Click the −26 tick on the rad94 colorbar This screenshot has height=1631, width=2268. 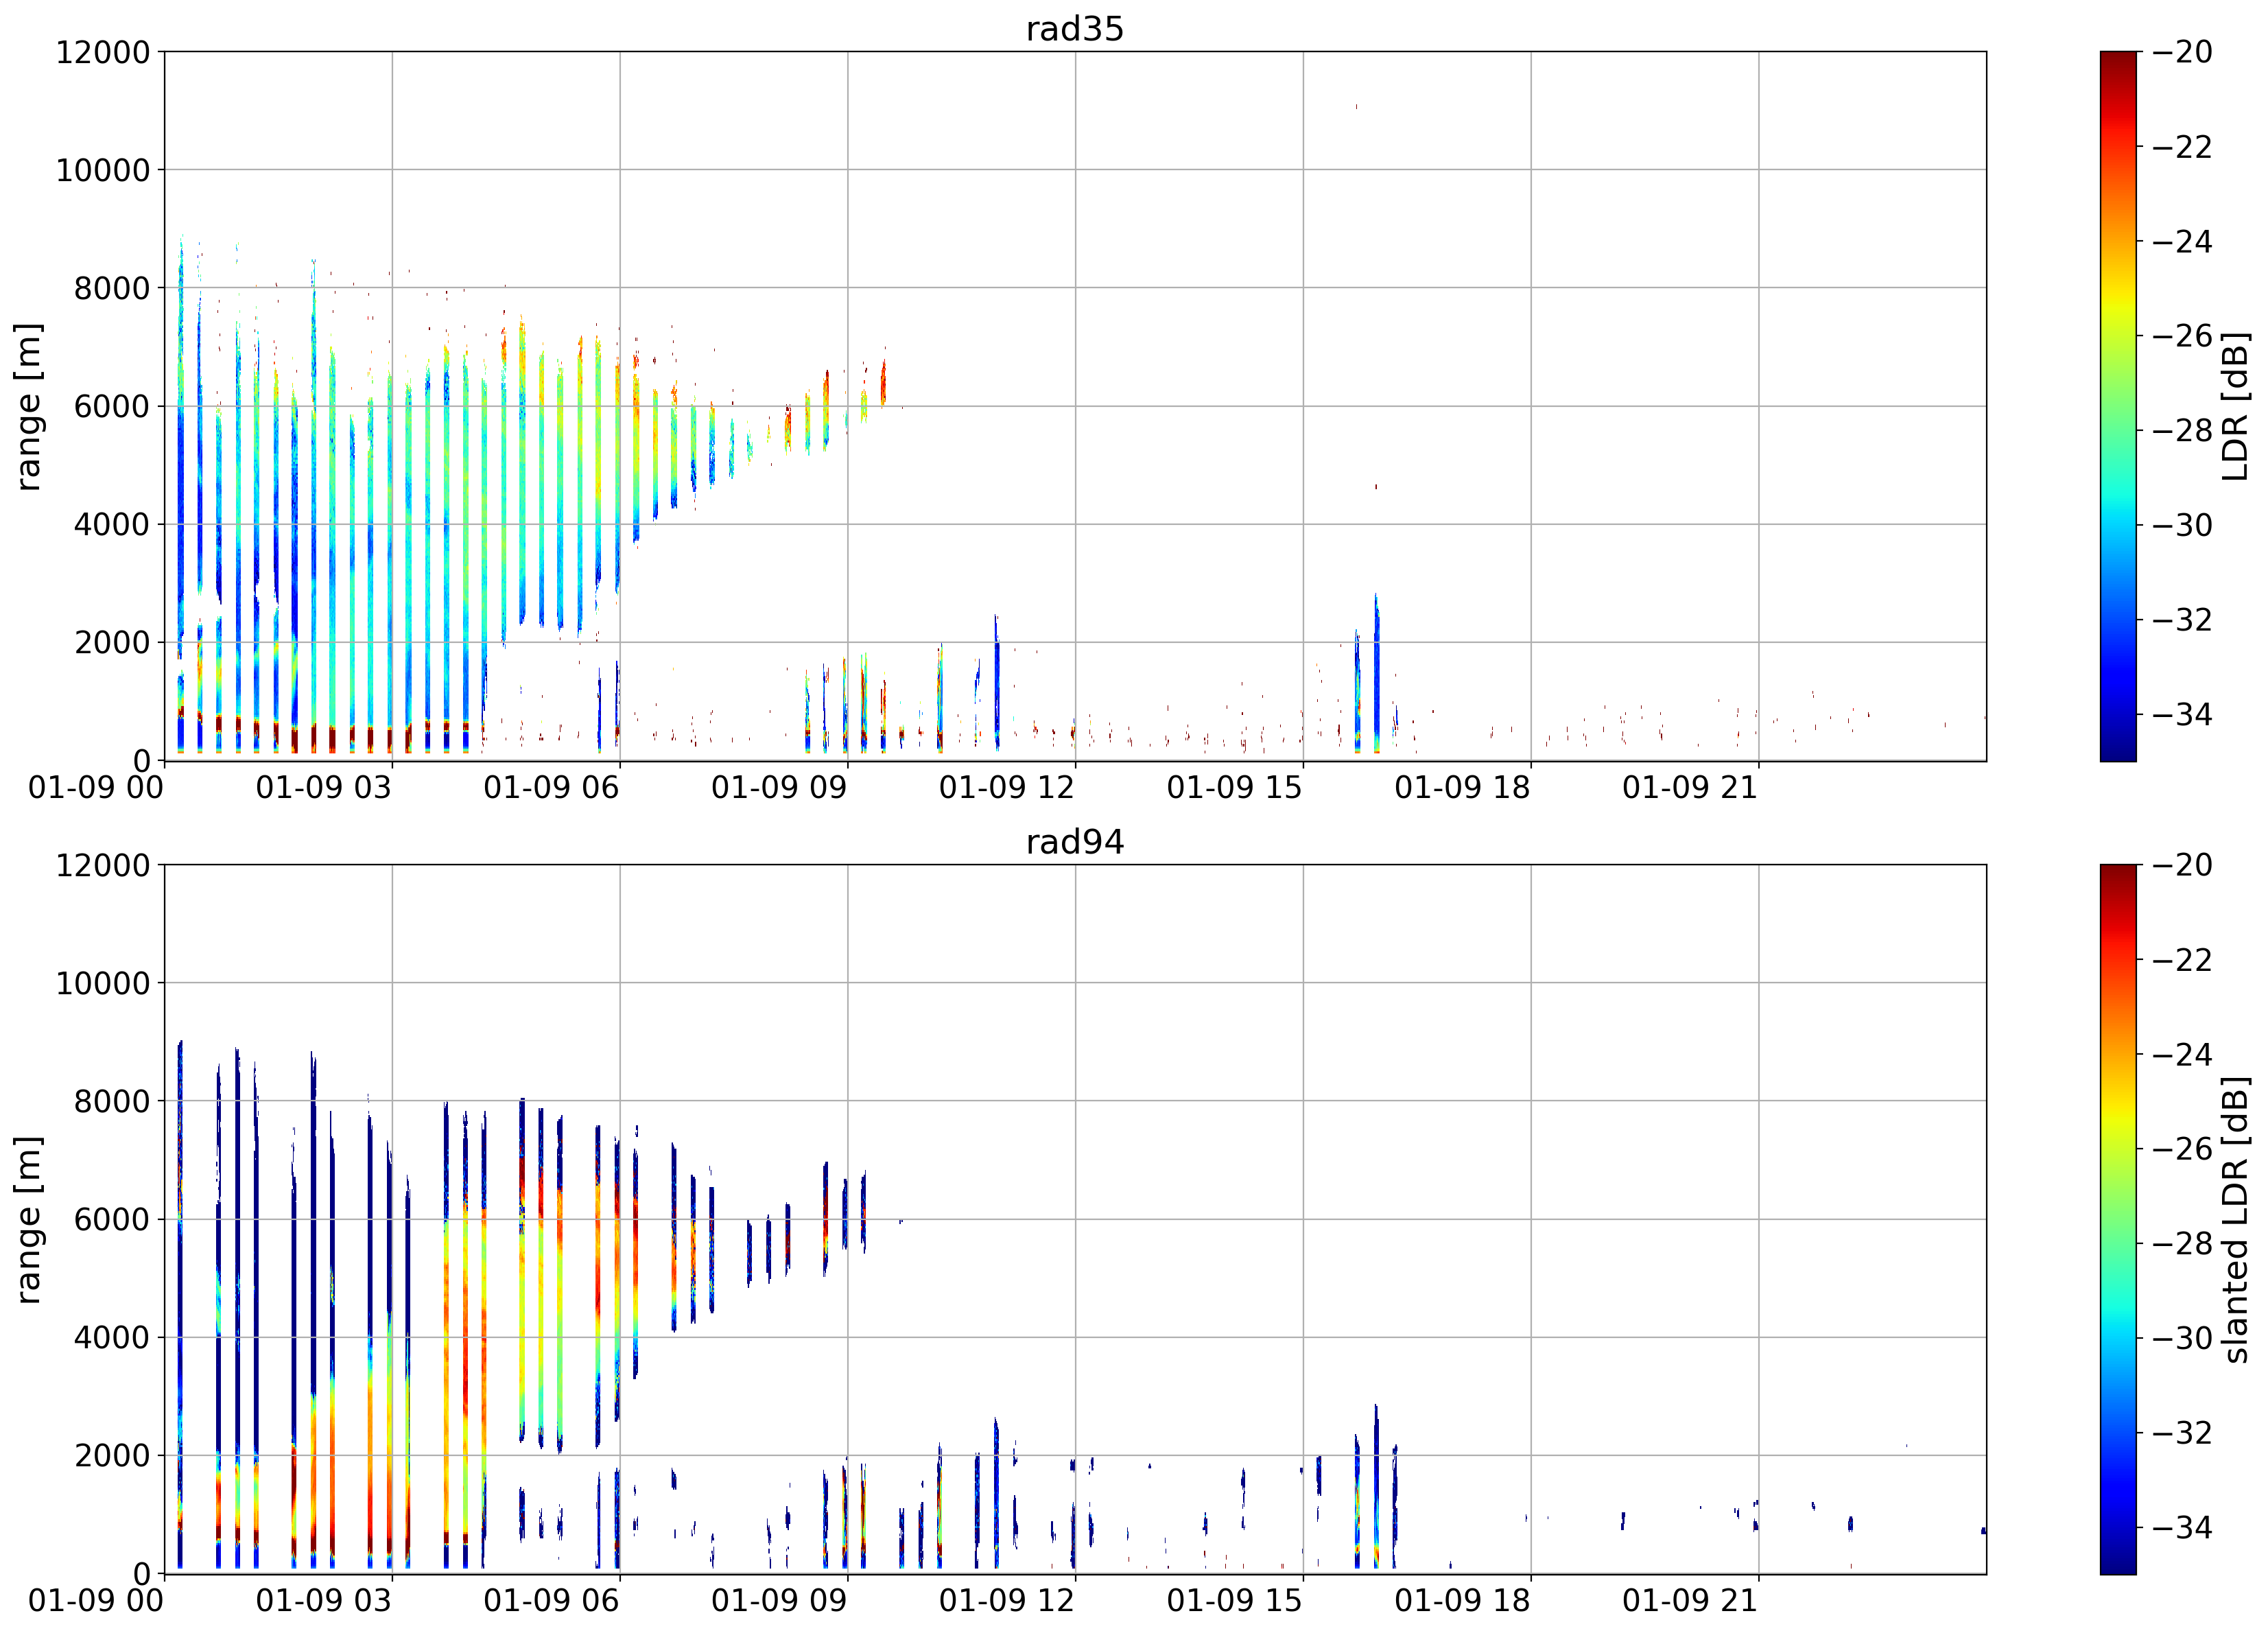tap(2182, 1149)
